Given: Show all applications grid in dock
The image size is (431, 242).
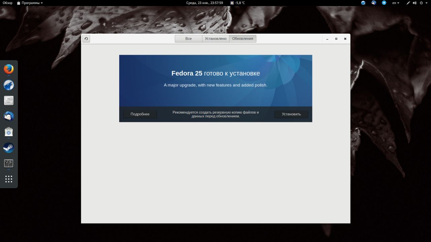Looking at the screenshot, I should click(9, 179).
